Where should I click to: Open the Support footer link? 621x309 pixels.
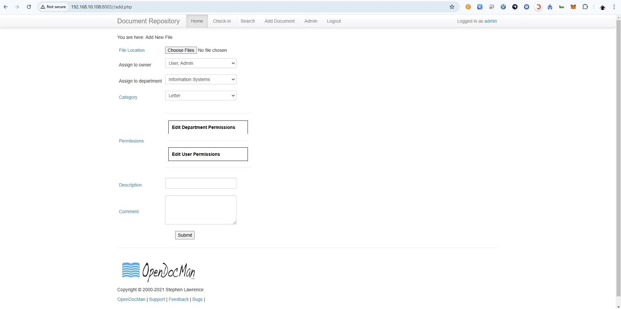(x=157, y=299)
